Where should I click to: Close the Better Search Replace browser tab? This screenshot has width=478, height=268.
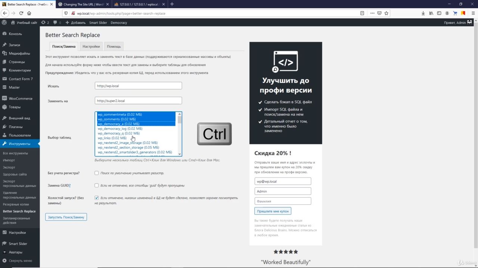pyautogui.click(x=52, y=4)
